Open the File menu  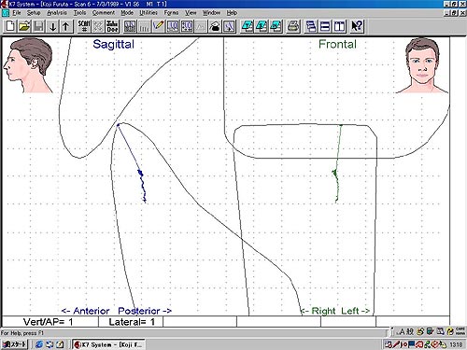pyautogui.click(x=17, y=13)
